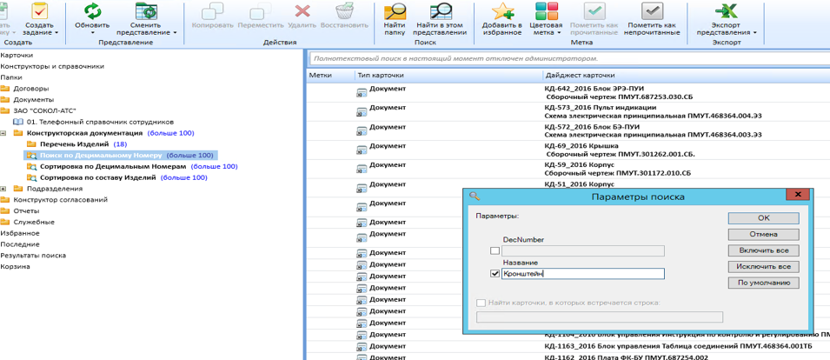Viewport: 830px width, 360px height.
Task: Open Сменить представление dropdown arrow
Action: pyautogui.click(x=175, y=33)
